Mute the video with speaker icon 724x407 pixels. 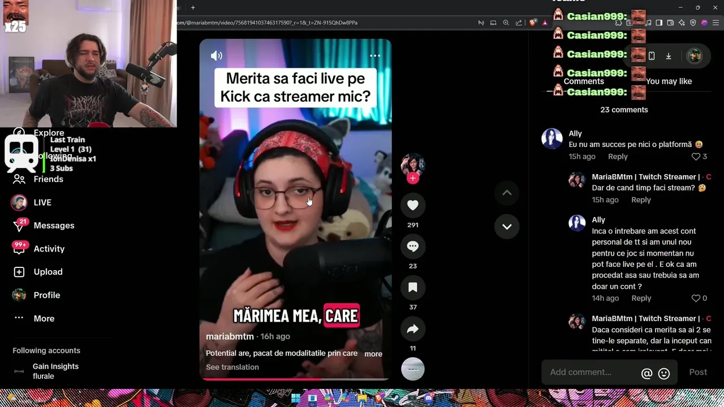(x=217, y=56)
